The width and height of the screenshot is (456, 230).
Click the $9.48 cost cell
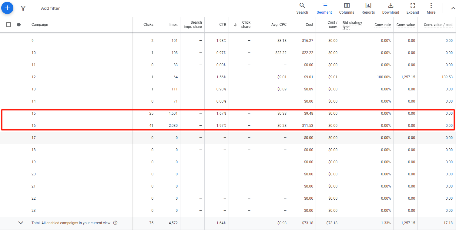309,113
